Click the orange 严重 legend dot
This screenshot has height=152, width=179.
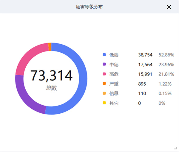(104, 84)
